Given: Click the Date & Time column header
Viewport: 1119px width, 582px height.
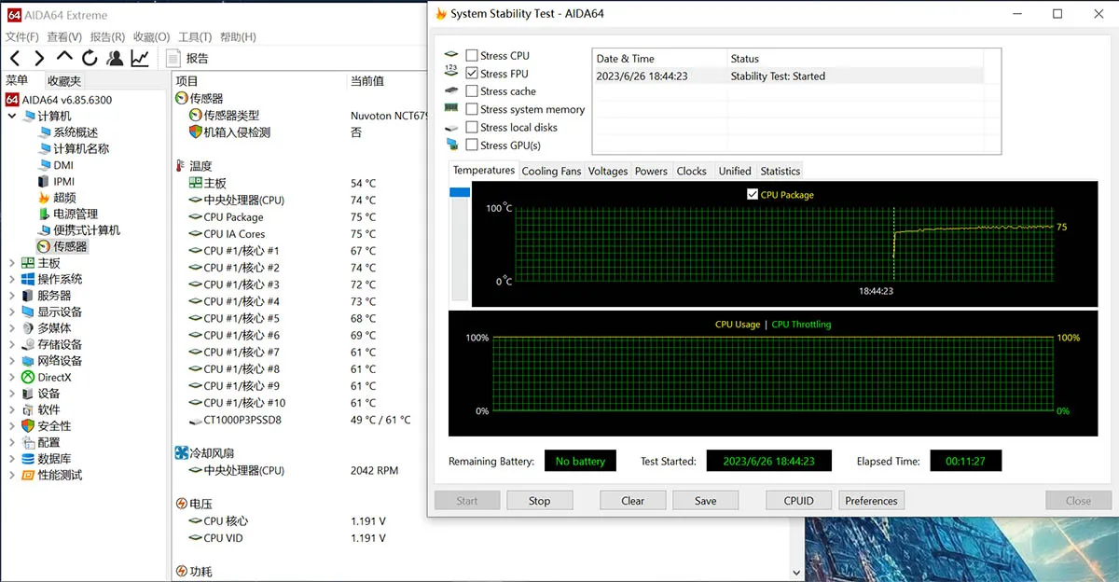Looking at the screenshot, I should point(659,59).
